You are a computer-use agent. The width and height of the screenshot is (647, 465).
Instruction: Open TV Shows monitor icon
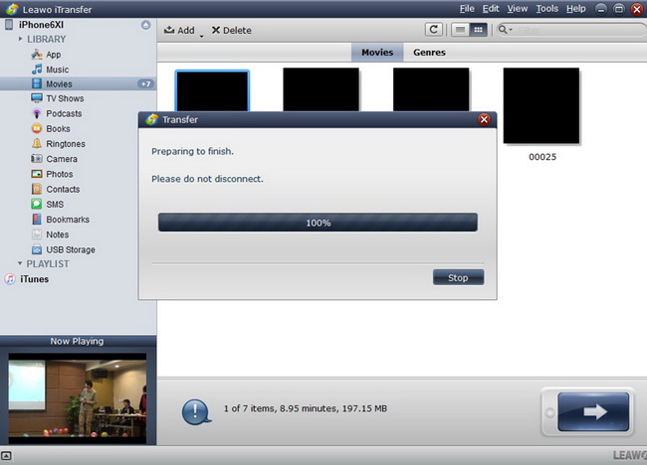37,98
